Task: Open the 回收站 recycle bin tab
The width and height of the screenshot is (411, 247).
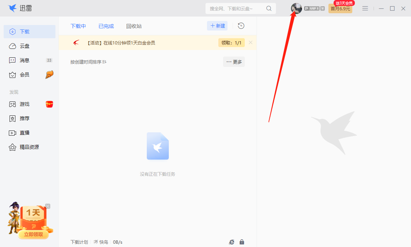Action: point(134,26)
